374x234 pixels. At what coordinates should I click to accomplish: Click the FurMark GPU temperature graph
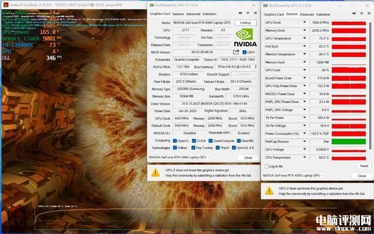(x=186, y=217)
